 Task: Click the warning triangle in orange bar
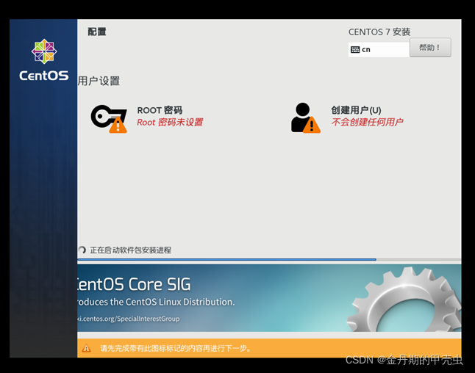click(x=86, y=348)
